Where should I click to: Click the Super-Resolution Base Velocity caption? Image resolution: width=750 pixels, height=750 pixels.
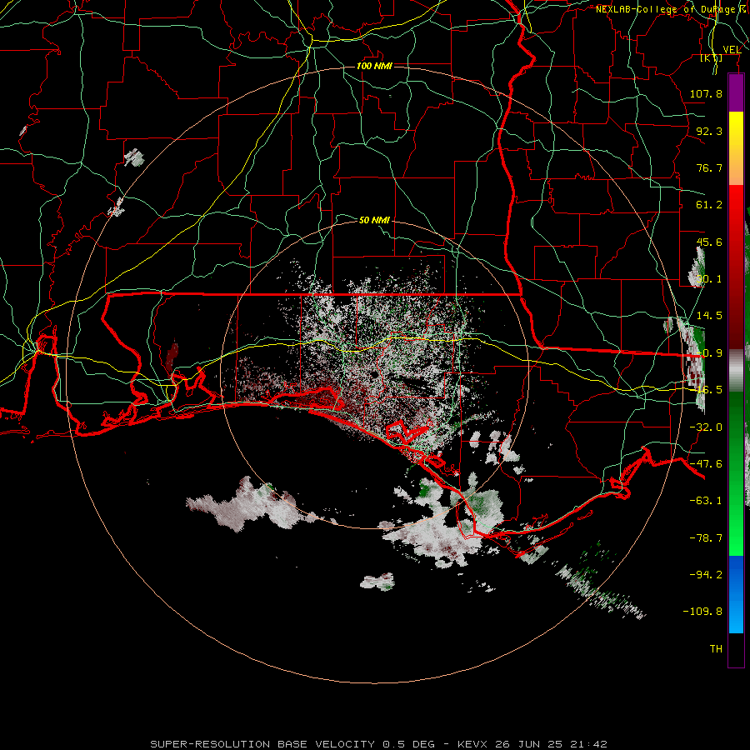[379, 744]
